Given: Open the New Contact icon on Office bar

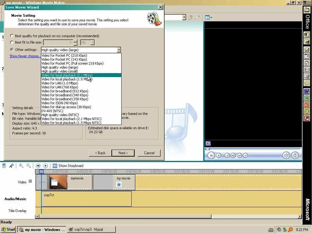Looking at the screenshot, I should [307, 70].
